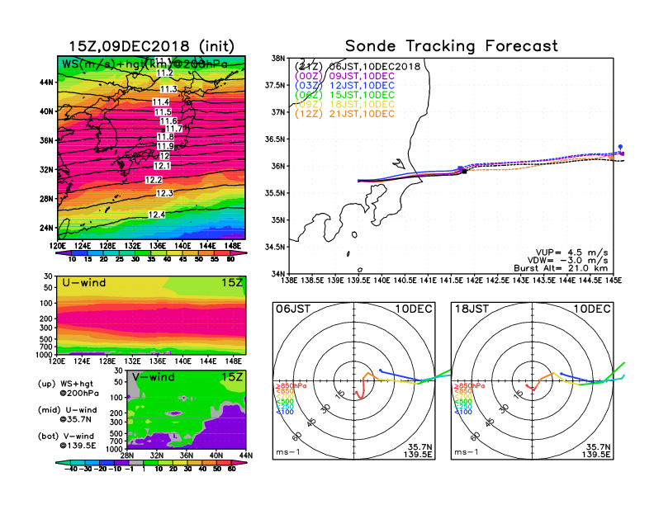Click the purple square marker at track end

[x=623, y=153]
